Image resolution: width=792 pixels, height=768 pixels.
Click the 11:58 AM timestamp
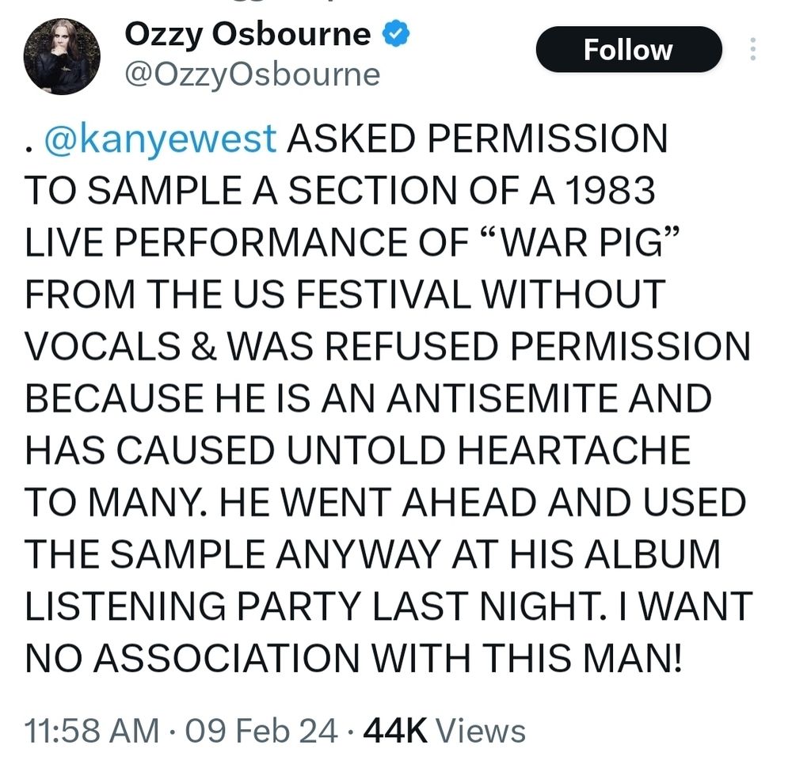coord(91,731)
